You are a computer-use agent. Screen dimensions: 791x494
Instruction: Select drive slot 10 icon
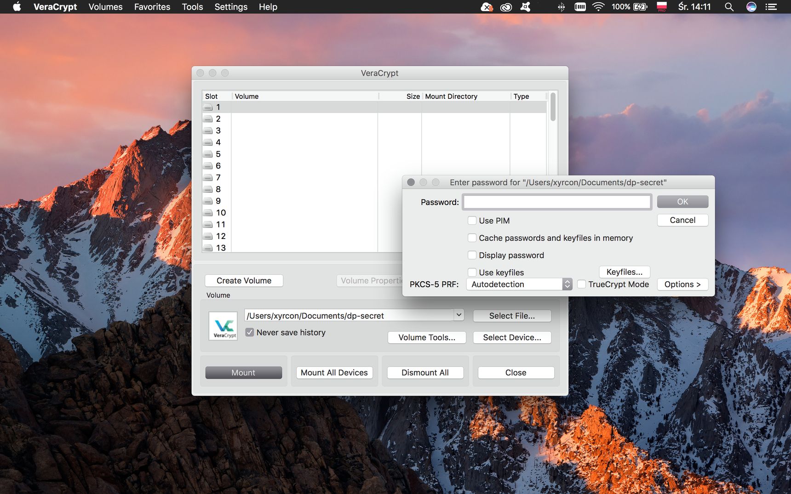pyautogui.click(x=208, y=213)
